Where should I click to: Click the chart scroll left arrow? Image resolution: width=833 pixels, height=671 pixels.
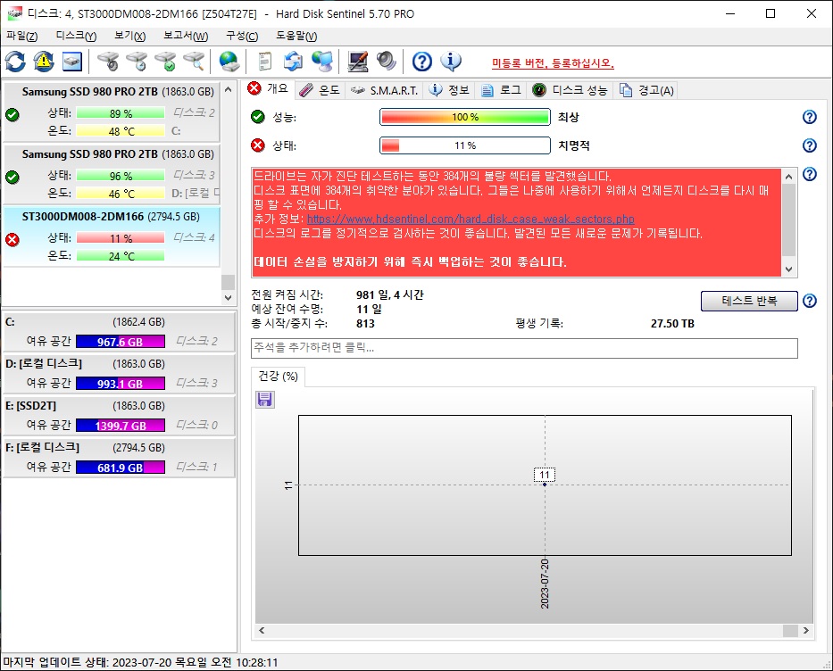[x=262, y=630]
